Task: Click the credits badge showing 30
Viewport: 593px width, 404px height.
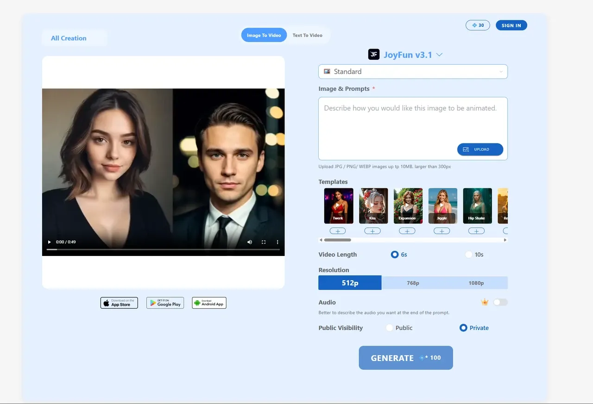Action: click(x=478, y=25)
